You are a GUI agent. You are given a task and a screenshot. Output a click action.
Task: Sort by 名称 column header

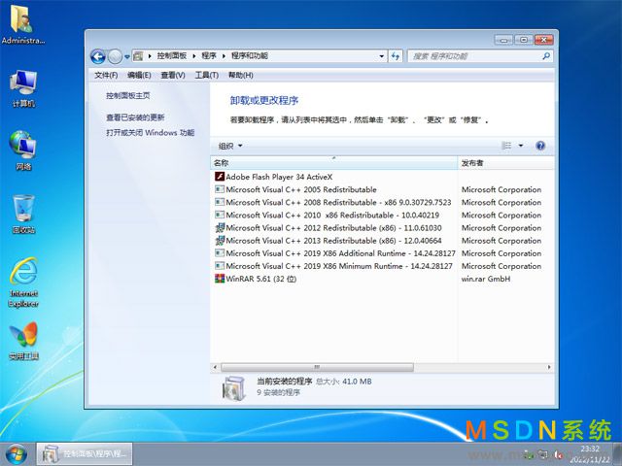pos(333,163)
